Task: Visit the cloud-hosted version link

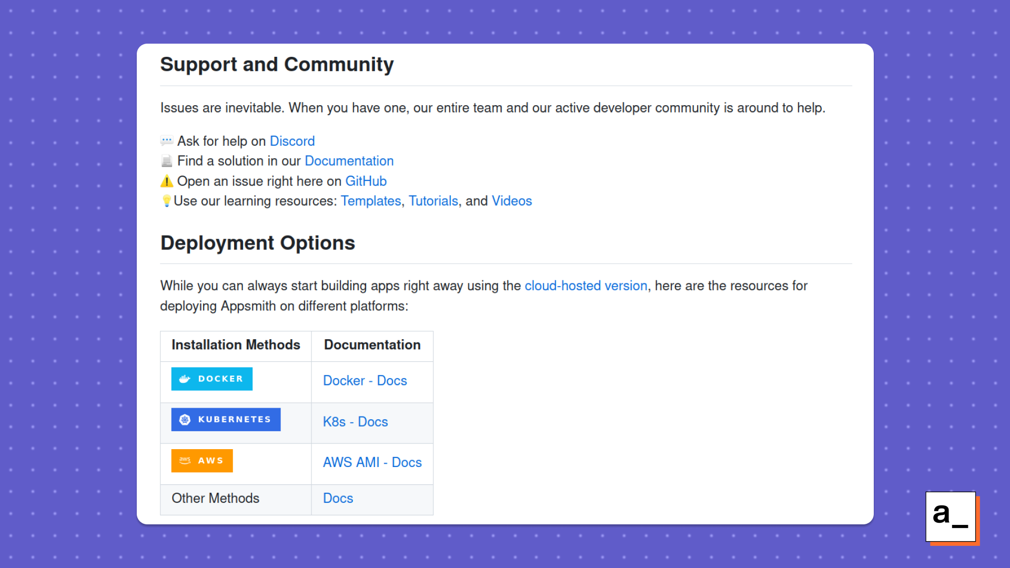Action: [585, 286]
